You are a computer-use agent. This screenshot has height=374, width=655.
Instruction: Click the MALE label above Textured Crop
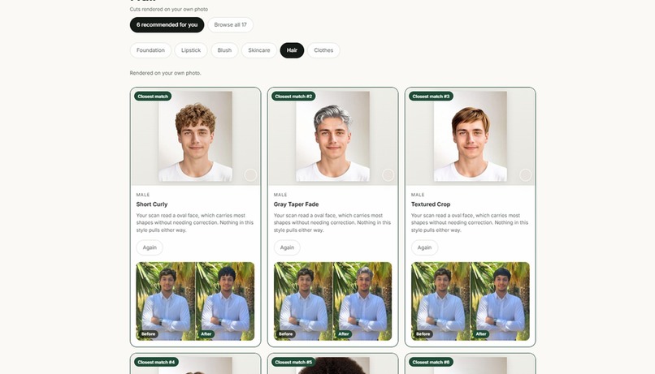click(418, 195)
